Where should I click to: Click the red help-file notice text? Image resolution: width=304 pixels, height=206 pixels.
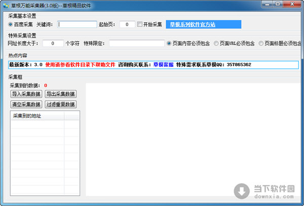point(80,65)
